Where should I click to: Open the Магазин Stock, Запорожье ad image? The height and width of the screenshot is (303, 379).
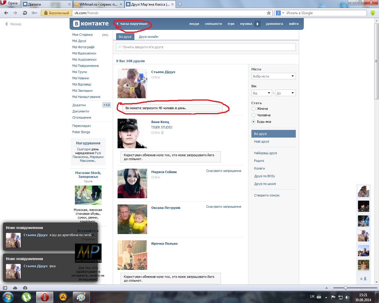[x=88, y=195]
